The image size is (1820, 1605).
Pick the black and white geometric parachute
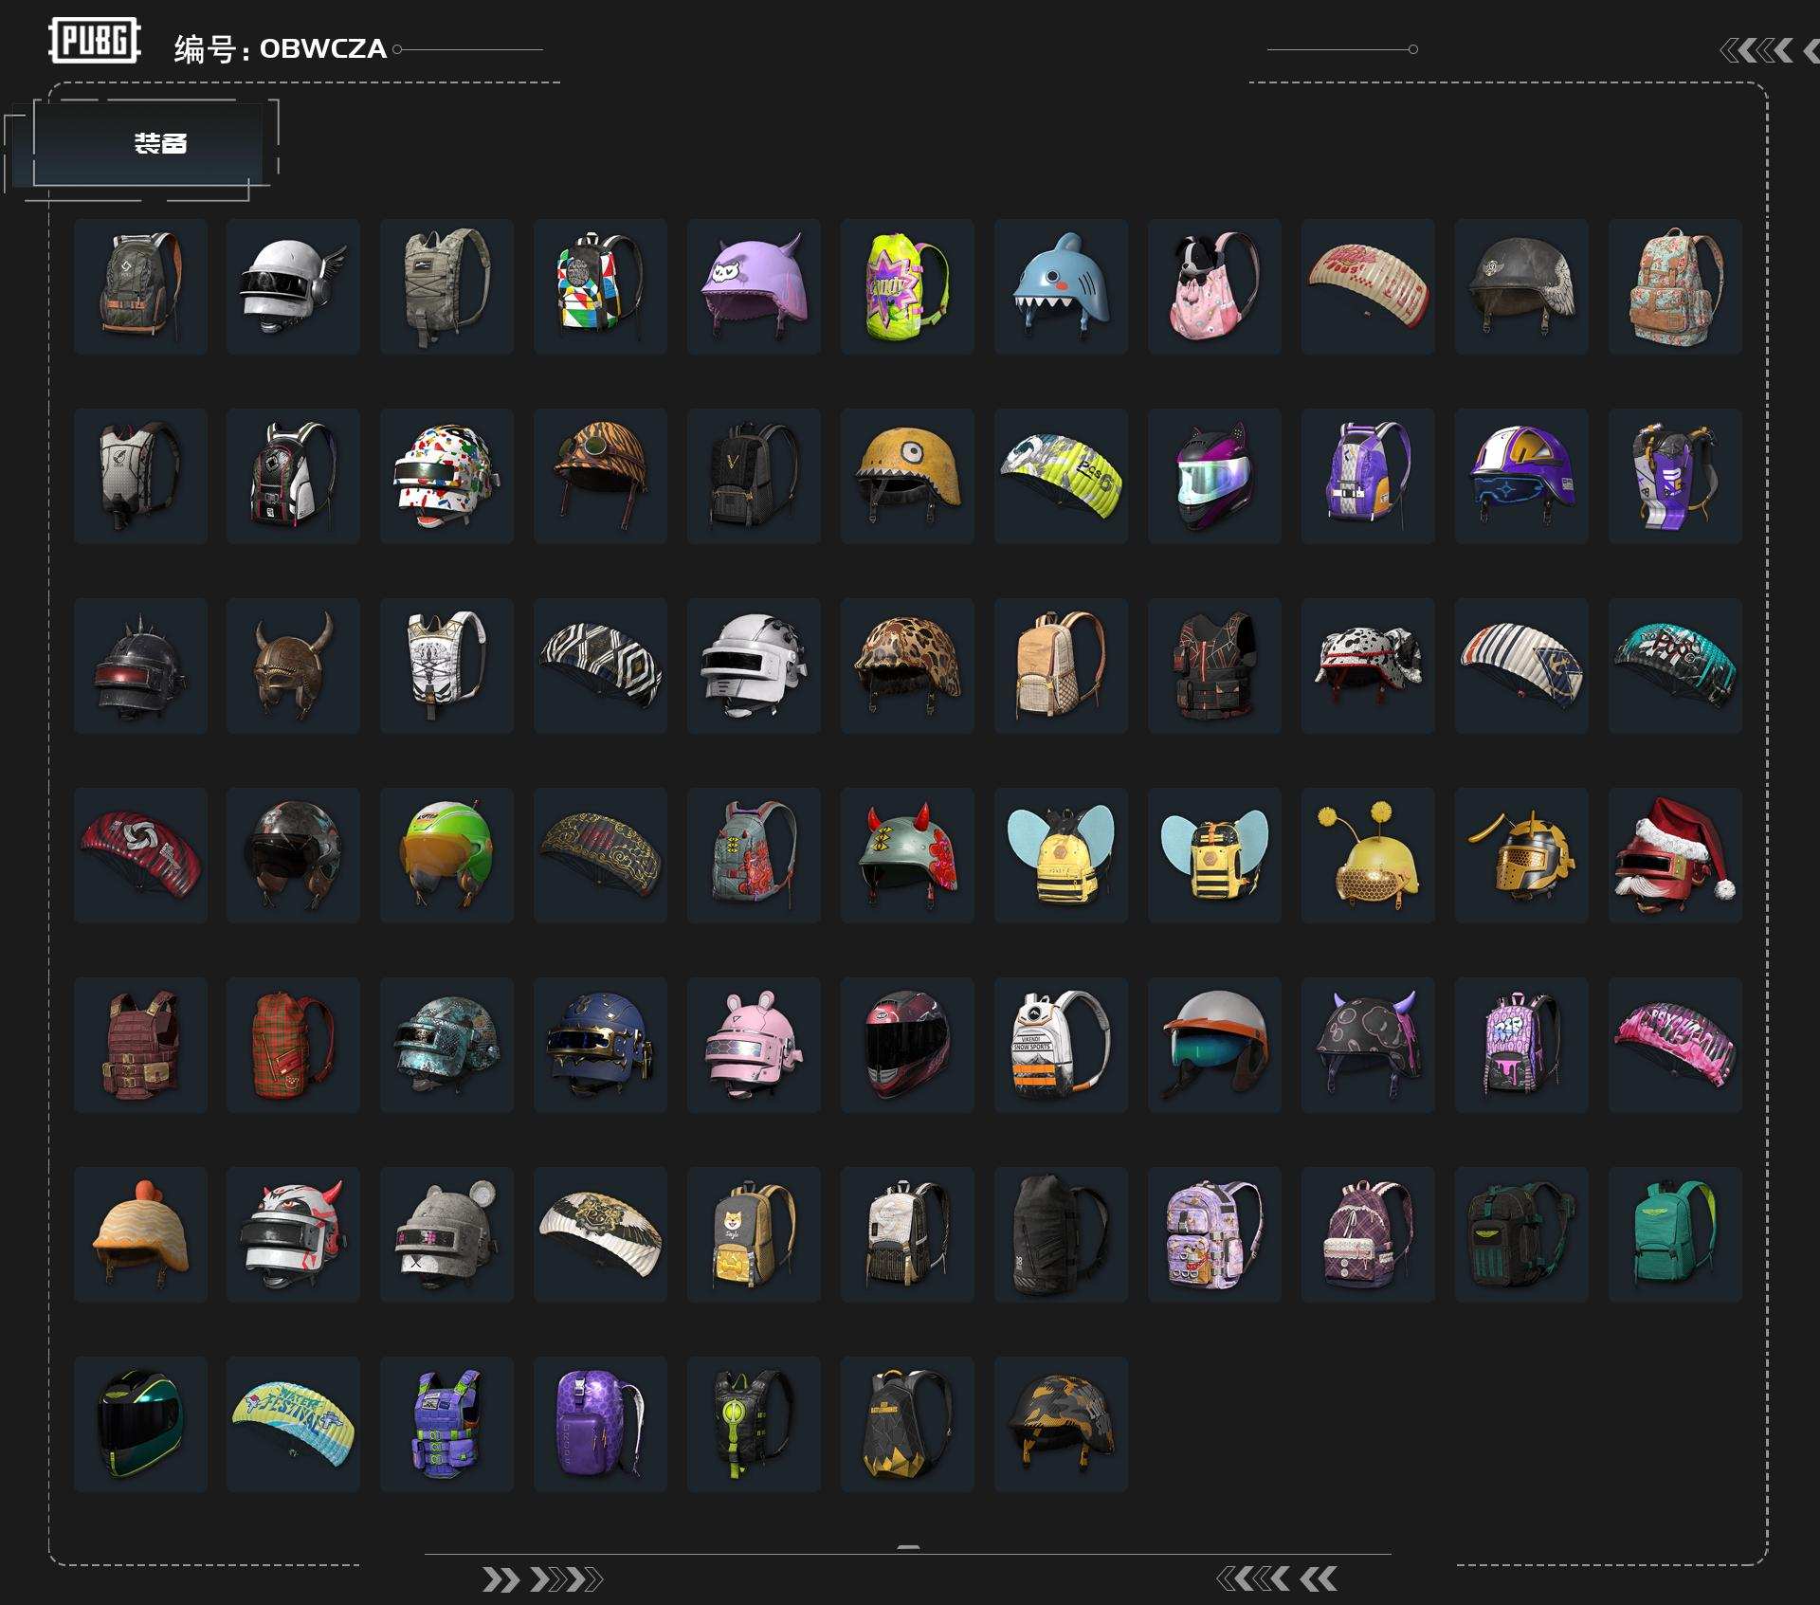(x=600, y=666)
